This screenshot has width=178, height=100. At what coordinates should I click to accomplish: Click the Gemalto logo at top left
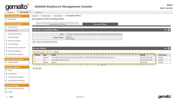coord(17,7)
